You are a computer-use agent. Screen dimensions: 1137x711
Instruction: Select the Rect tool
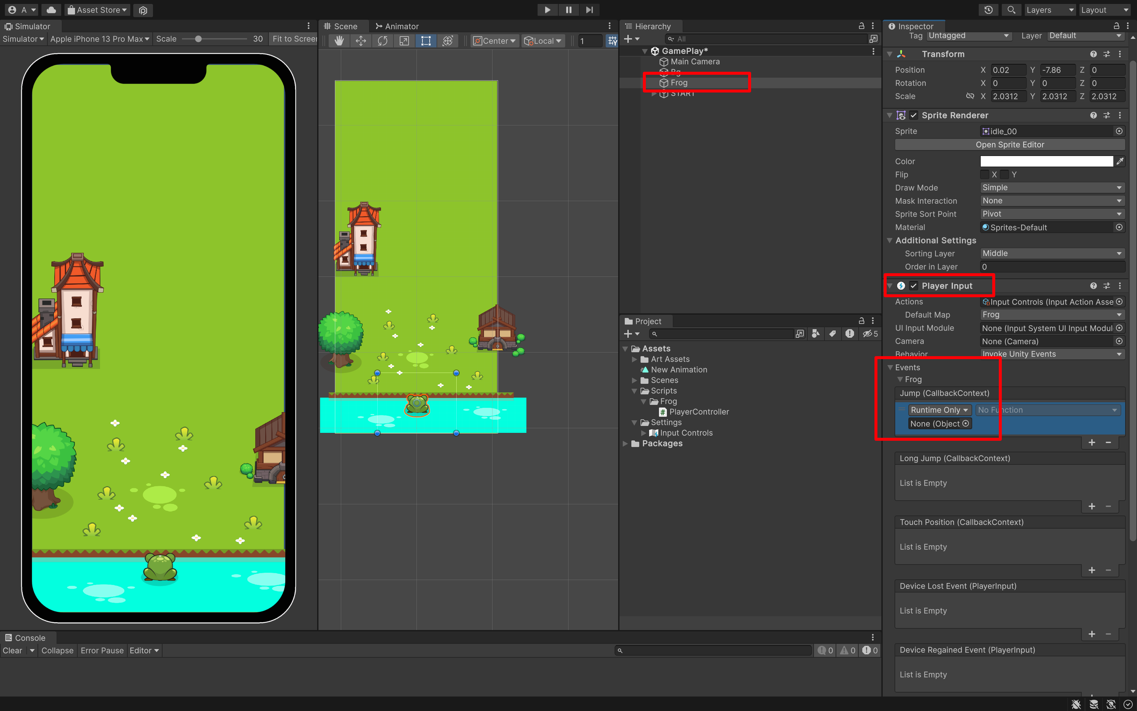[x=426, y=41]
